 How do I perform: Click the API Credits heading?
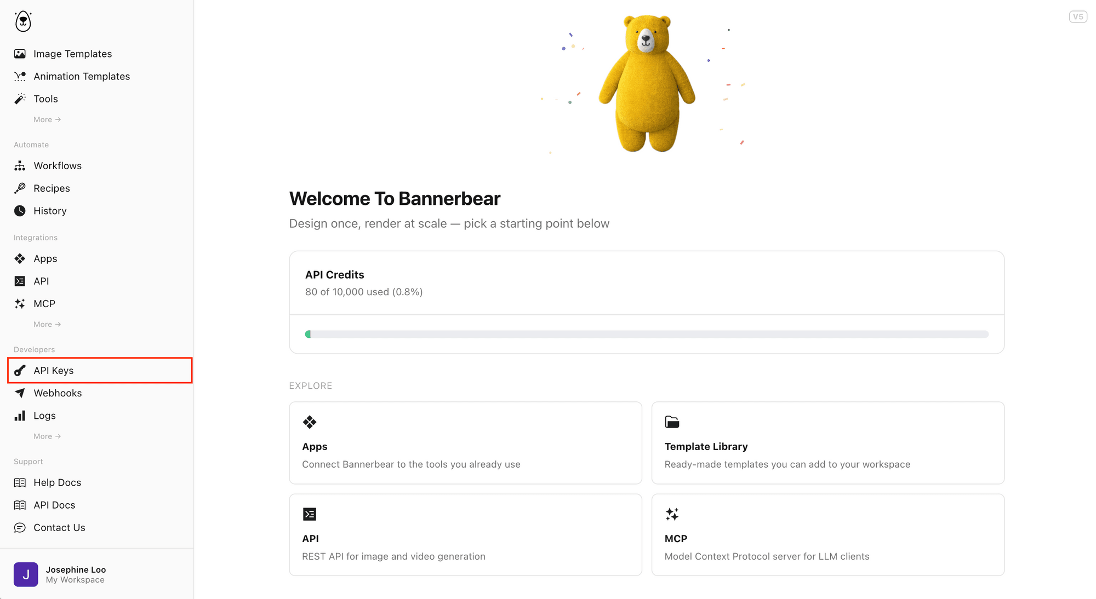(334, 275)
